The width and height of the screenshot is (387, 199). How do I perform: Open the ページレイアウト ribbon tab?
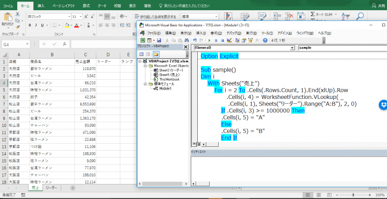click(63, 6)
